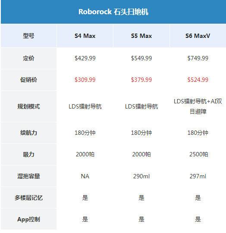The image size is (226, 233).
Task: Click 2000帕 in the S4 Max column
Action: [85, 154]
